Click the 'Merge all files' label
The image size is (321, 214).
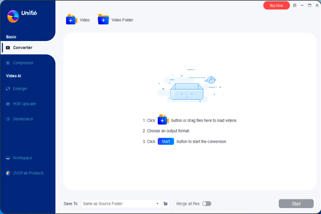tap(188, 204)
